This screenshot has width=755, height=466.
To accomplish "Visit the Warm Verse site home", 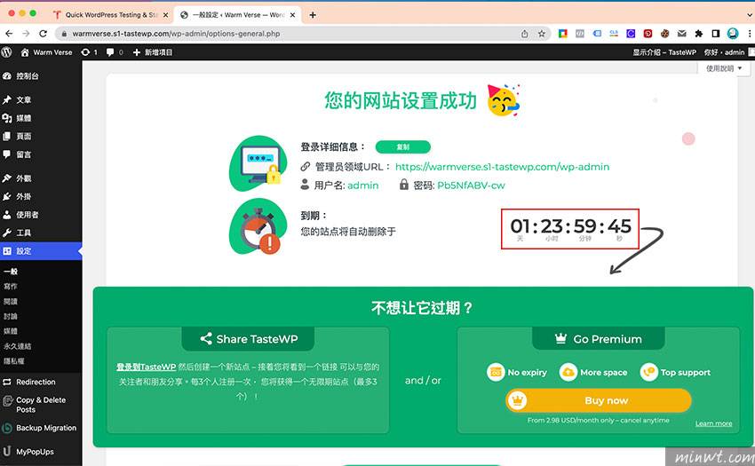I will (47, 52).
